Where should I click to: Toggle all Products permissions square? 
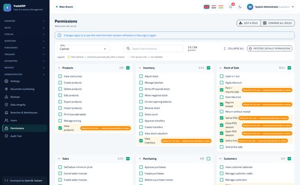click(x=128, y=68)
